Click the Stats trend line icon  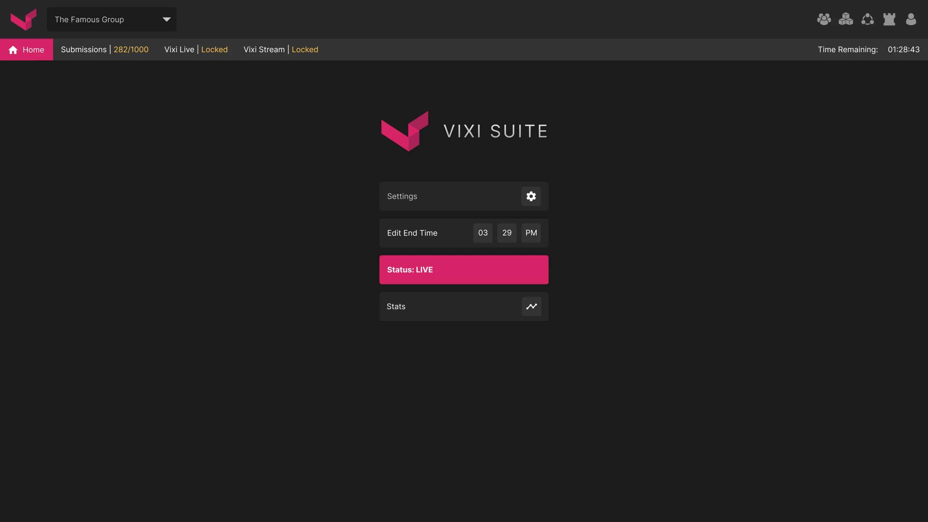[x=532, y=306]
